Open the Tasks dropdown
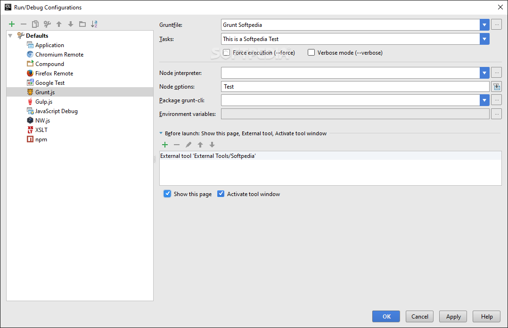The height and width of the screenshot is (328, 508). pyautogui.click(x=484, y=39)
